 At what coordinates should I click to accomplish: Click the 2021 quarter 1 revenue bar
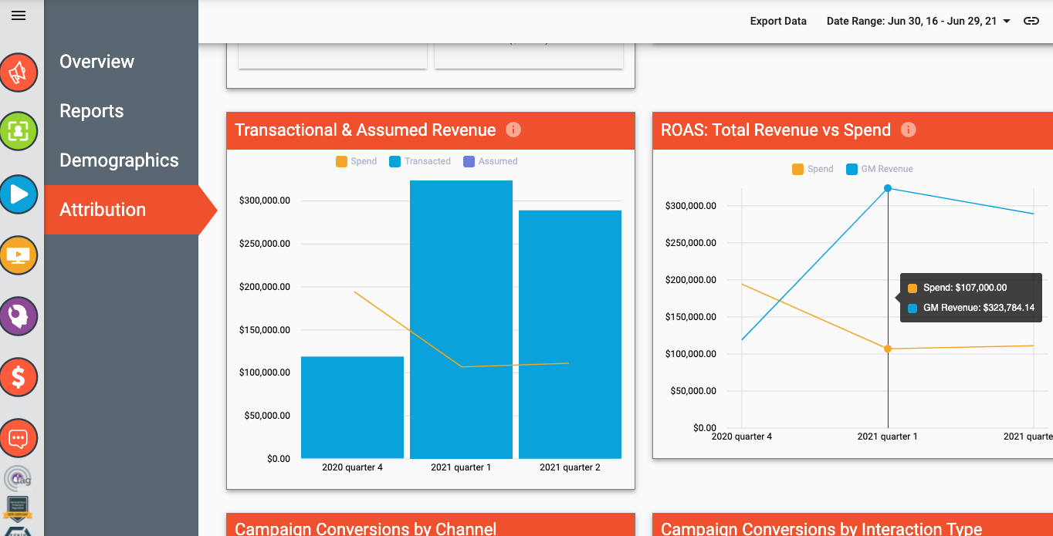tap(461, 316)
